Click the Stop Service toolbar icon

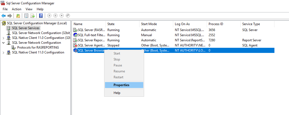coord(62,16)
